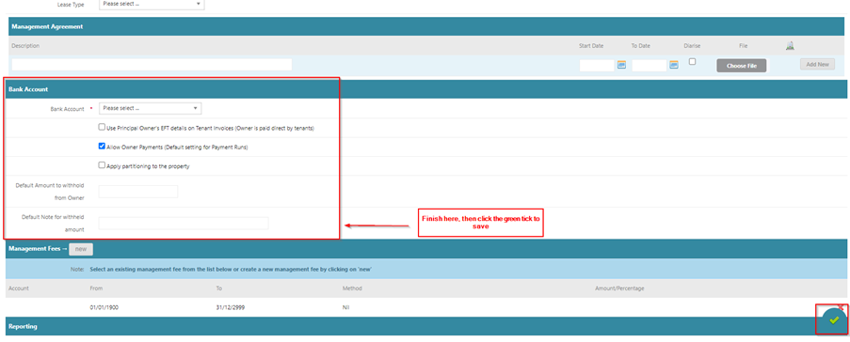Open the Start Date calendar picker

point(622,65)
